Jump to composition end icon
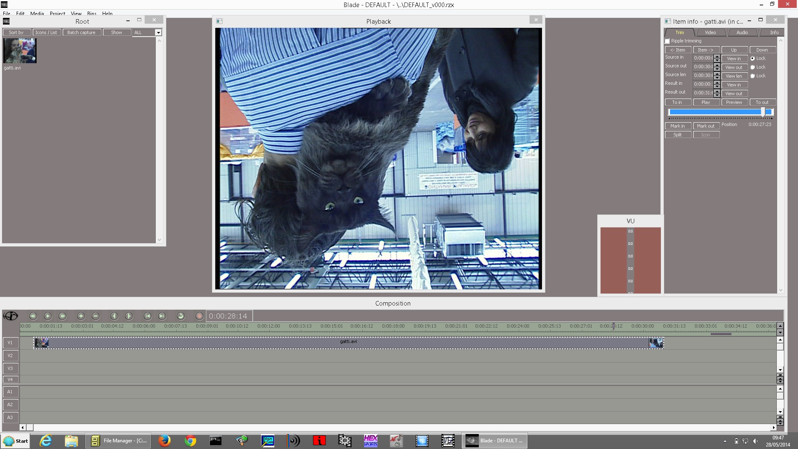Screen dimensions: 798x449 coord(162,316)
